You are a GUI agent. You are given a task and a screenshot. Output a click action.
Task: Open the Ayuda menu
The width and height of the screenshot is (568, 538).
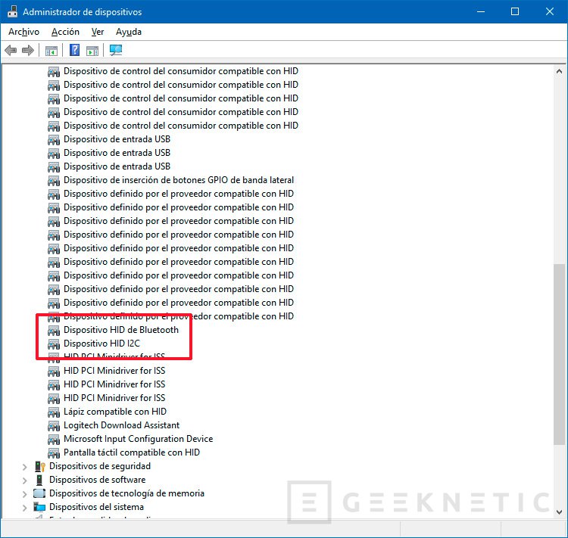pyautogui.click(x=129, y=32)
